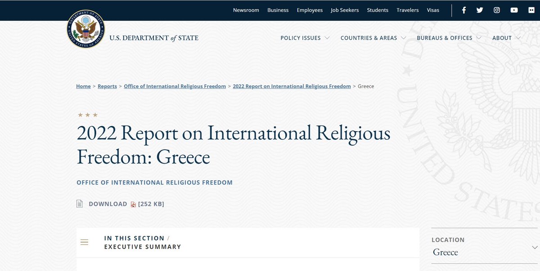Open Students in top bar

click(378, 10)
